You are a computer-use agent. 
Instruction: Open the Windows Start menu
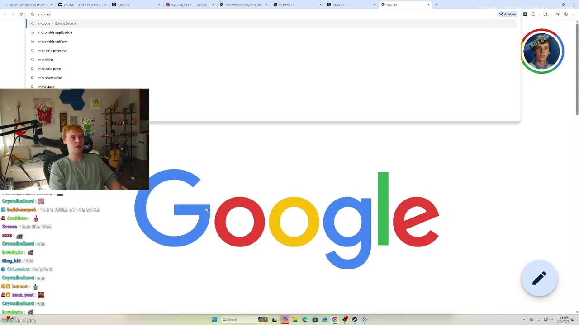tap(214, 320)
